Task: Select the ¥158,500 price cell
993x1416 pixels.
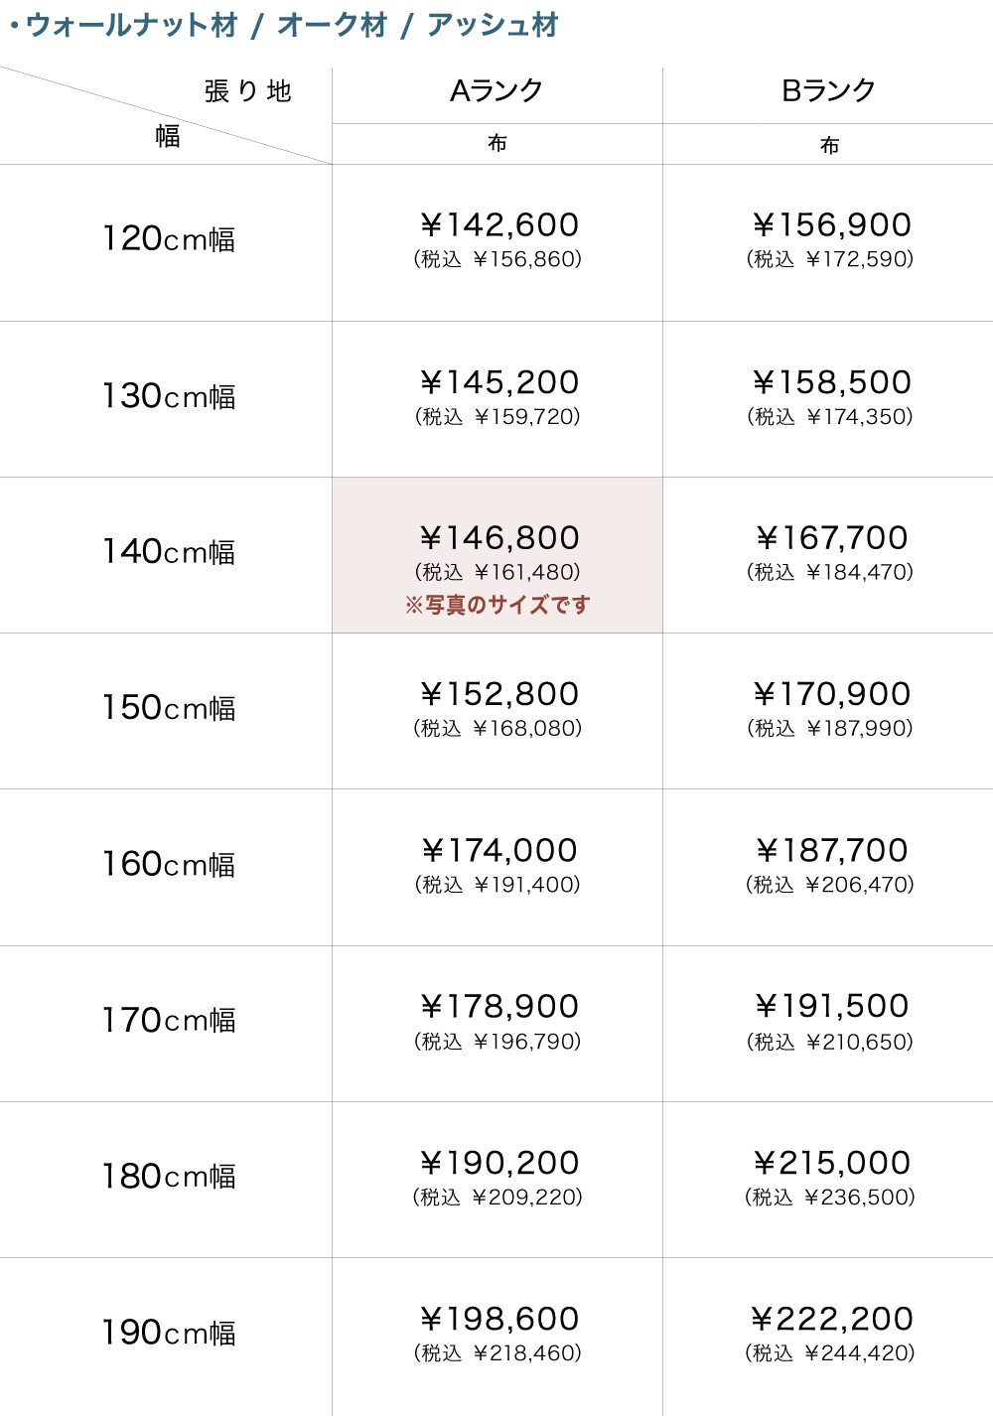Action: click(831, 382)
